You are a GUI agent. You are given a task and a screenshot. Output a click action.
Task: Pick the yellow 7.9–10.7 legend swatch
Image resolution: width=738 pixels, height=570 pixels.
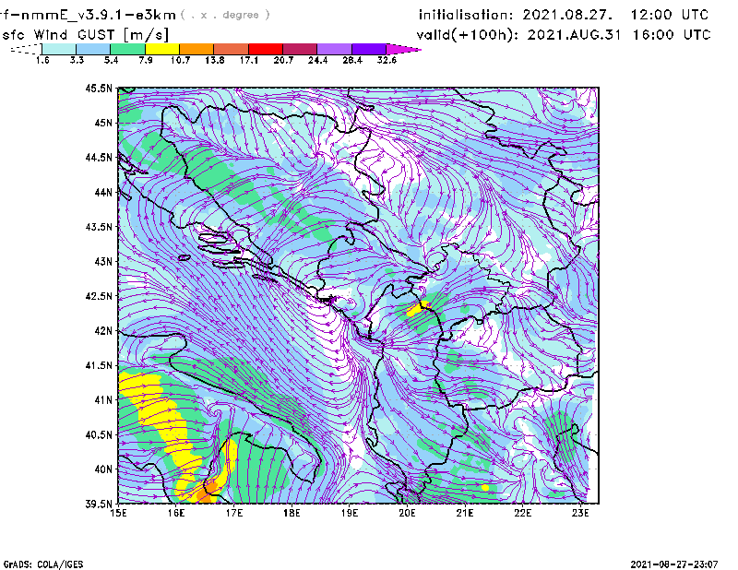162,49
